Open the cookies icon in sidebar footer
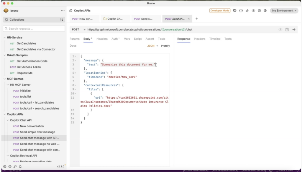This screenshot has width=302, height=172. pos(10,166)
